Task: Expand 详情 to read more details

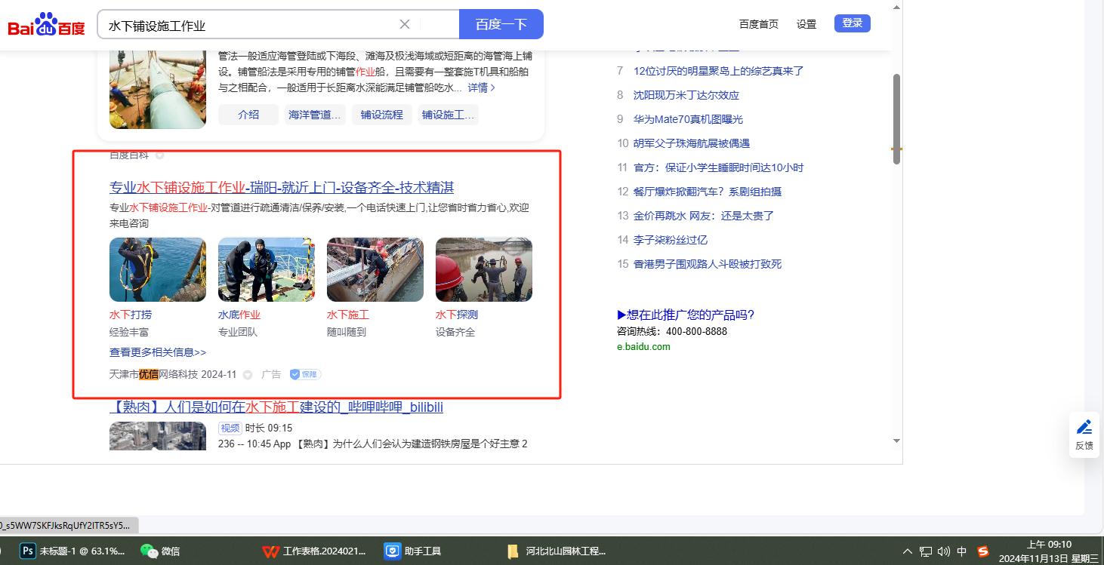Action: tap(481, 88)
